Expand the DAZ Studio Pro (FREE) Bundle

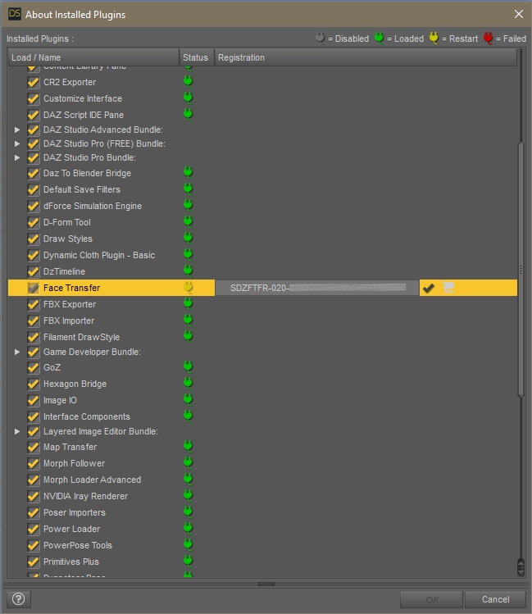coord(17,143)
